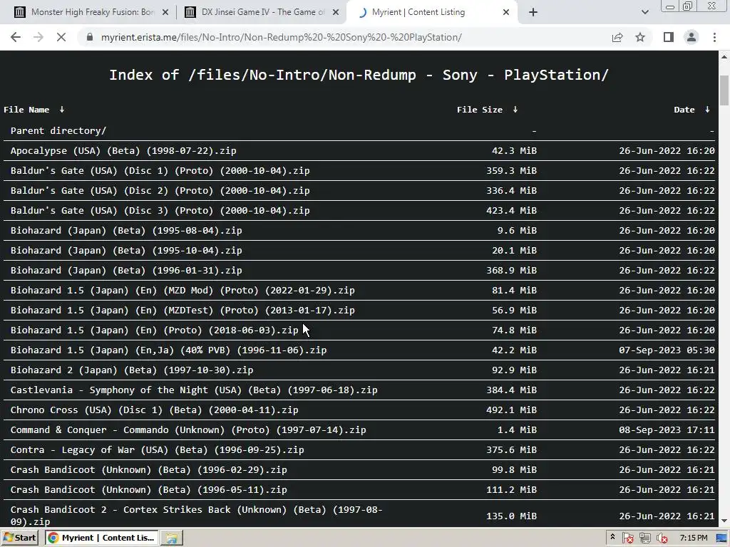Open Biohazard 1.5 MZD Mod Proto zip
730x547 pixels.
(x=182, y=291)
